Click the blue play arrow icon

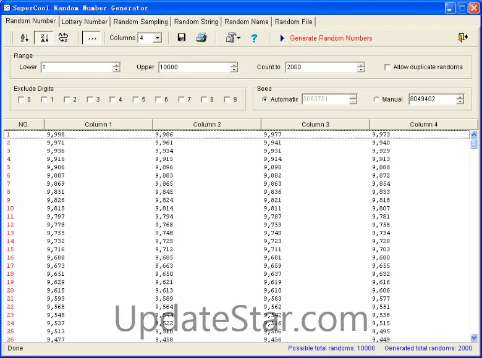click(282, 38)
